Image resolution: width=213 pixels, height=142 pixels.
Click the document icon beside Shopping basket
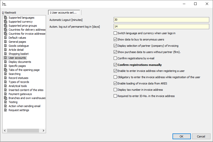pos(6,54)
